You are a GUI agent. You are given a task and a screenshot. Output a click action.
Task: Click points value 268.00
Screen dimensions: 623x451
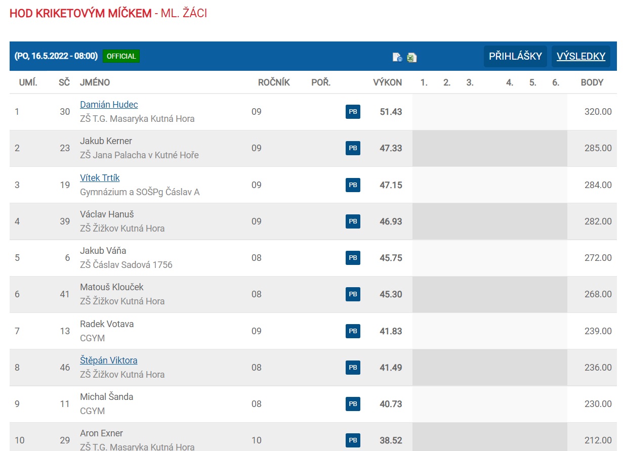[598, 294]
